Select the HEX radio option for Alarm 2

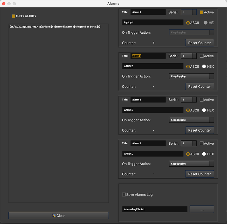coord(204,66)
